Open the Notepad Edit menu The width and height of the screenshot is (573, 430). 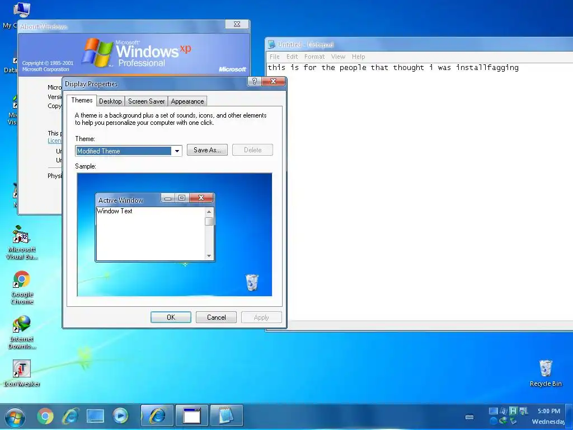292,57
